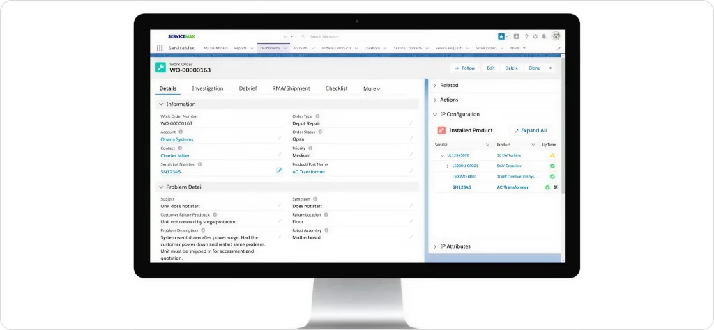Screen dimensions: 714x330
Task: Open the Product column menu chevron
Action: [533, 145]
